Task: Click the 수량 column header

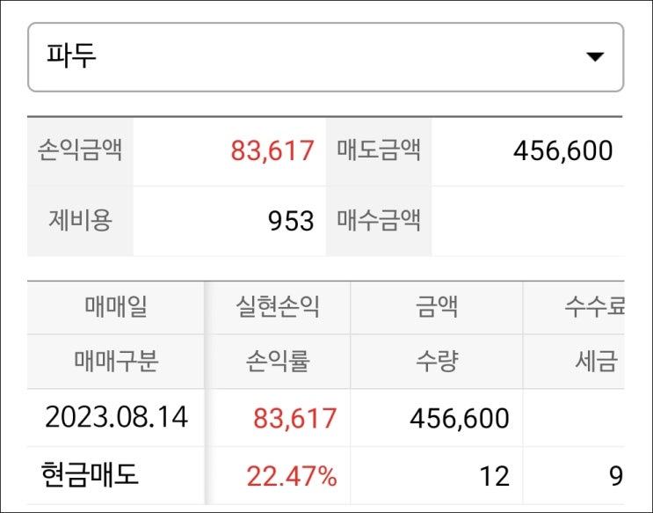Action: tap(437, 361)
